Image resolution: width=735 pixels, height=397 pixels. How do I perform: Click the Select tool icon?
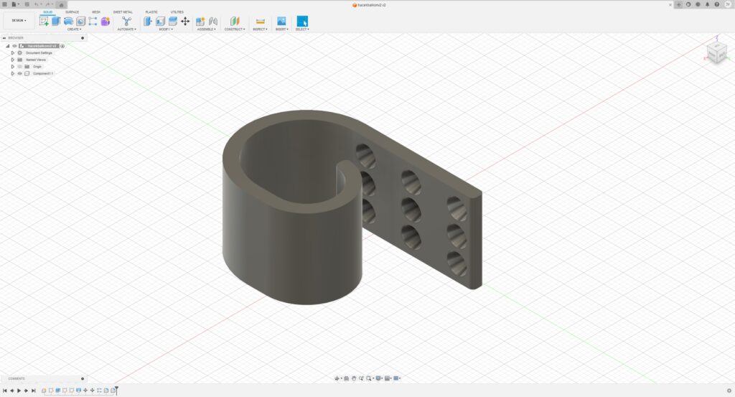(x=302, y=21)
